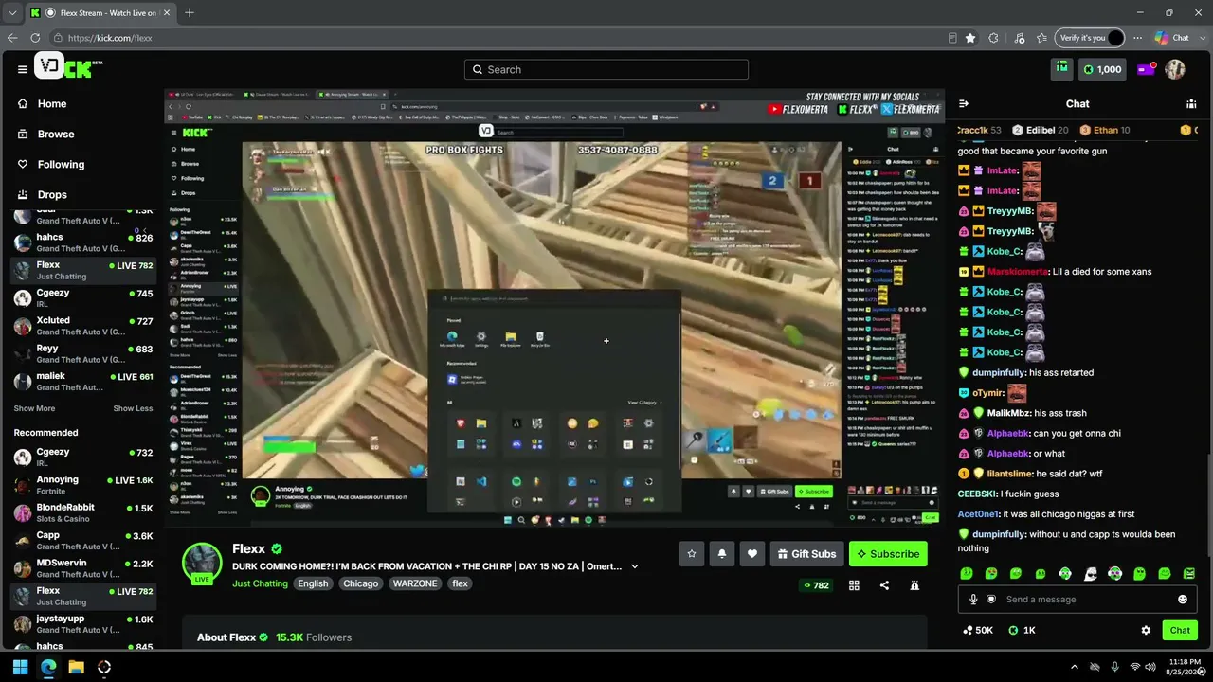Click the Gift Subs button
This screenshot has height=682, width=1213.
click(x=806, y=554)
